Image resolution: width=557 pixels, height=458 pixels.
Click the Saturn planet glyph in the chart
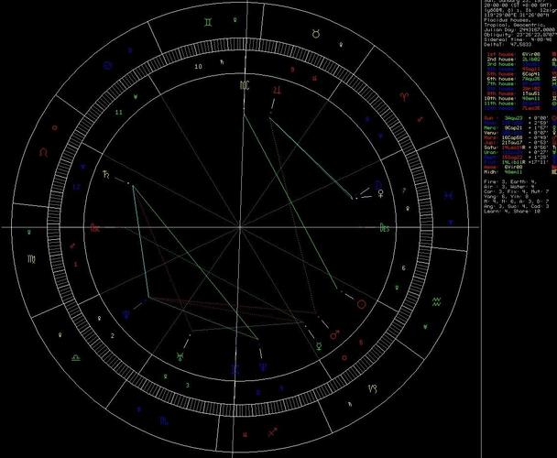point(106,174)
